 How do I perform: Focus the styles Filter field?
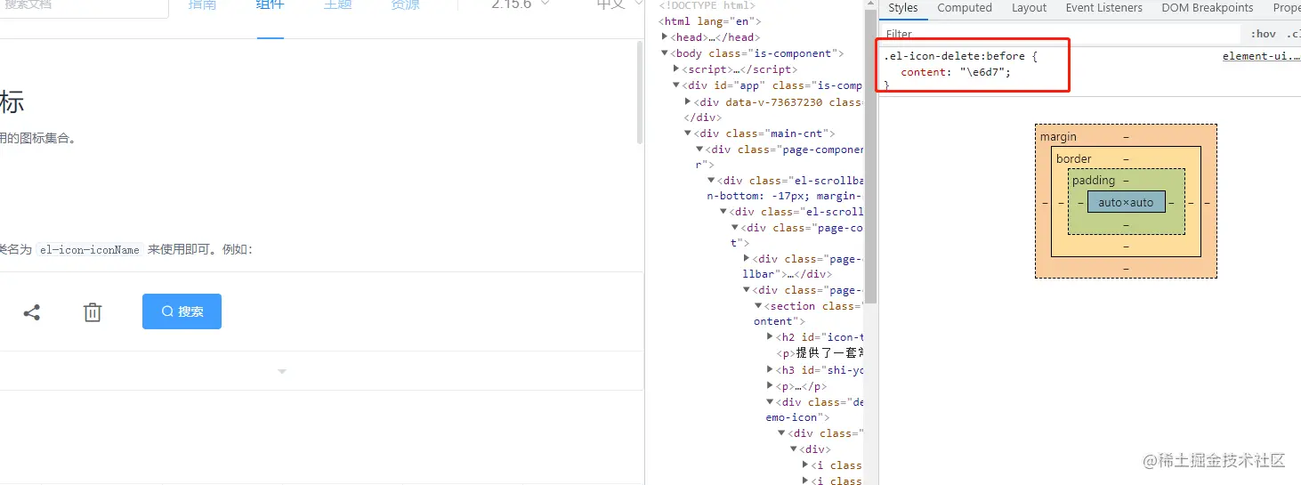point(1059,34)
